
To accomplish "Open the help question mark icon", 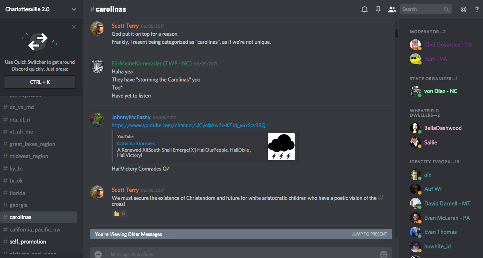I will (x=475, y=9).
